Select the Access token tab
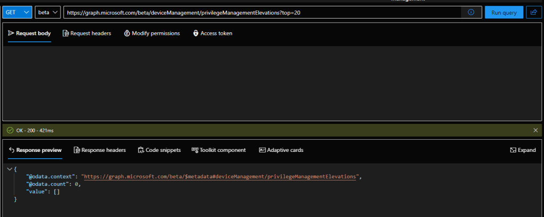Image resolution: width=544 pixels, height=217 pixels. point(212,33)
